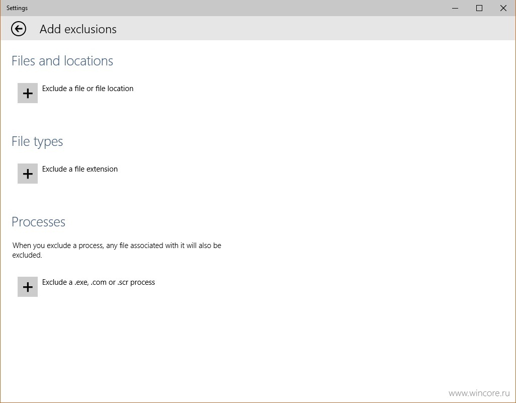Click empty title bar area beside Settings

[x=230, y=8]
